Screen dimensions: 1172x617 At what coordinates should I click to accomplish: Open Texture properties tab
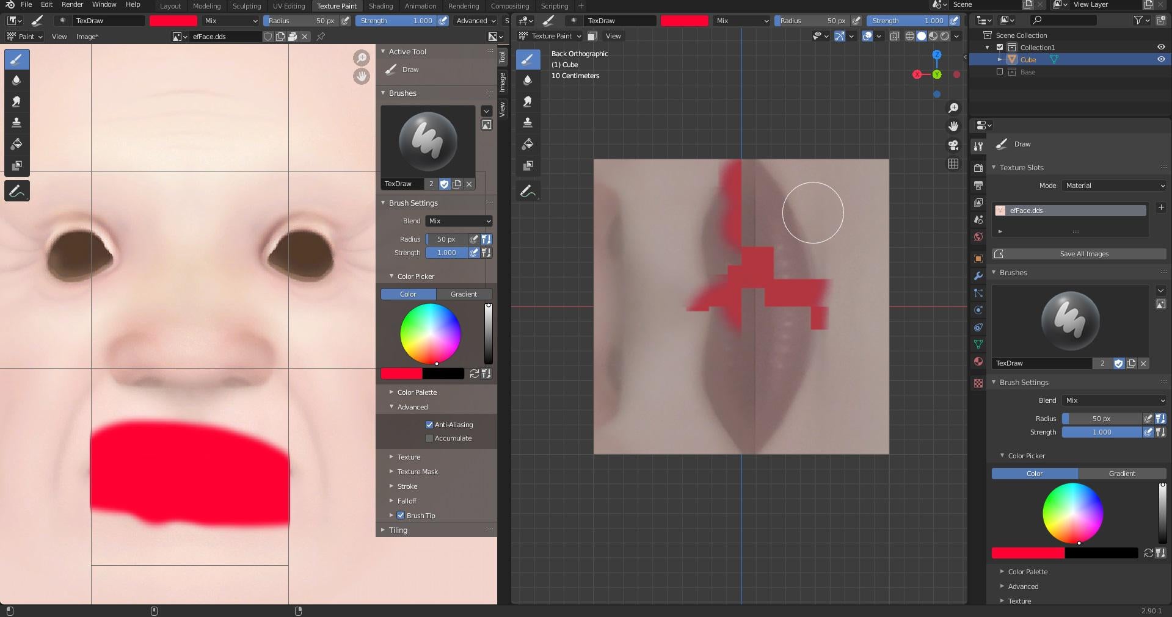978,383
